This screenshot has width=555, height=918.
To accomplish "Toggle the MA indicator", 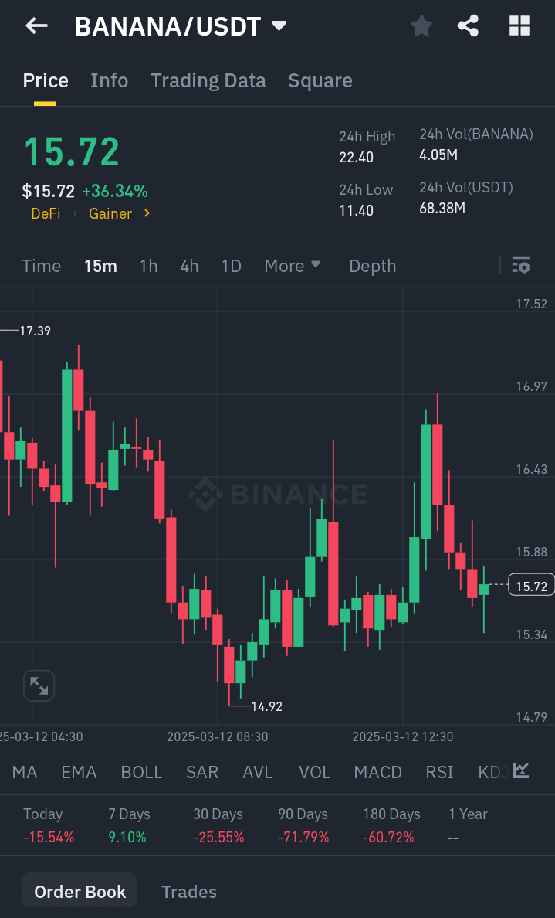I will point(25,772).
